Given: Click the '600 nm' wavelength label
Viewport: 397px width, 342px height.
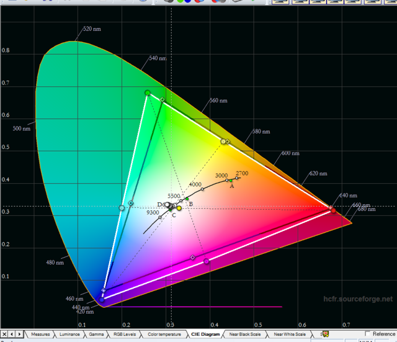Looking at the screenshot, I should click(290, 153).
